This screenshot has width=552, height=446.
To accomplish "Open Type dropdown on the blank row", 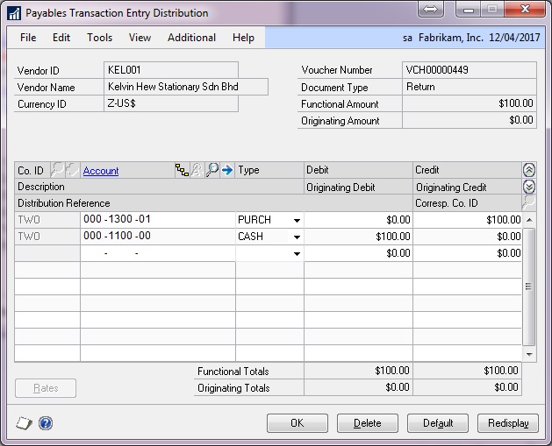I will [x=297, y=253].
